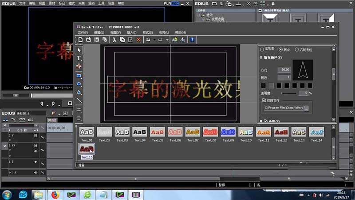Open undo history dropdown arrow
Image resolution: width=355 pixels, height=200 pixels.
(154, 40)
